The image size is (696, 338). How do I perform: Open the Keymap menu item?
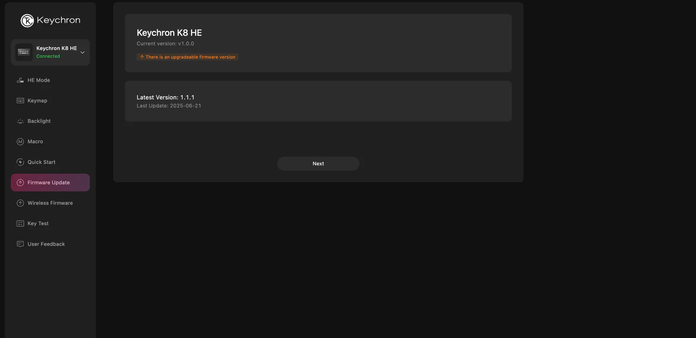tap(50, 101)
